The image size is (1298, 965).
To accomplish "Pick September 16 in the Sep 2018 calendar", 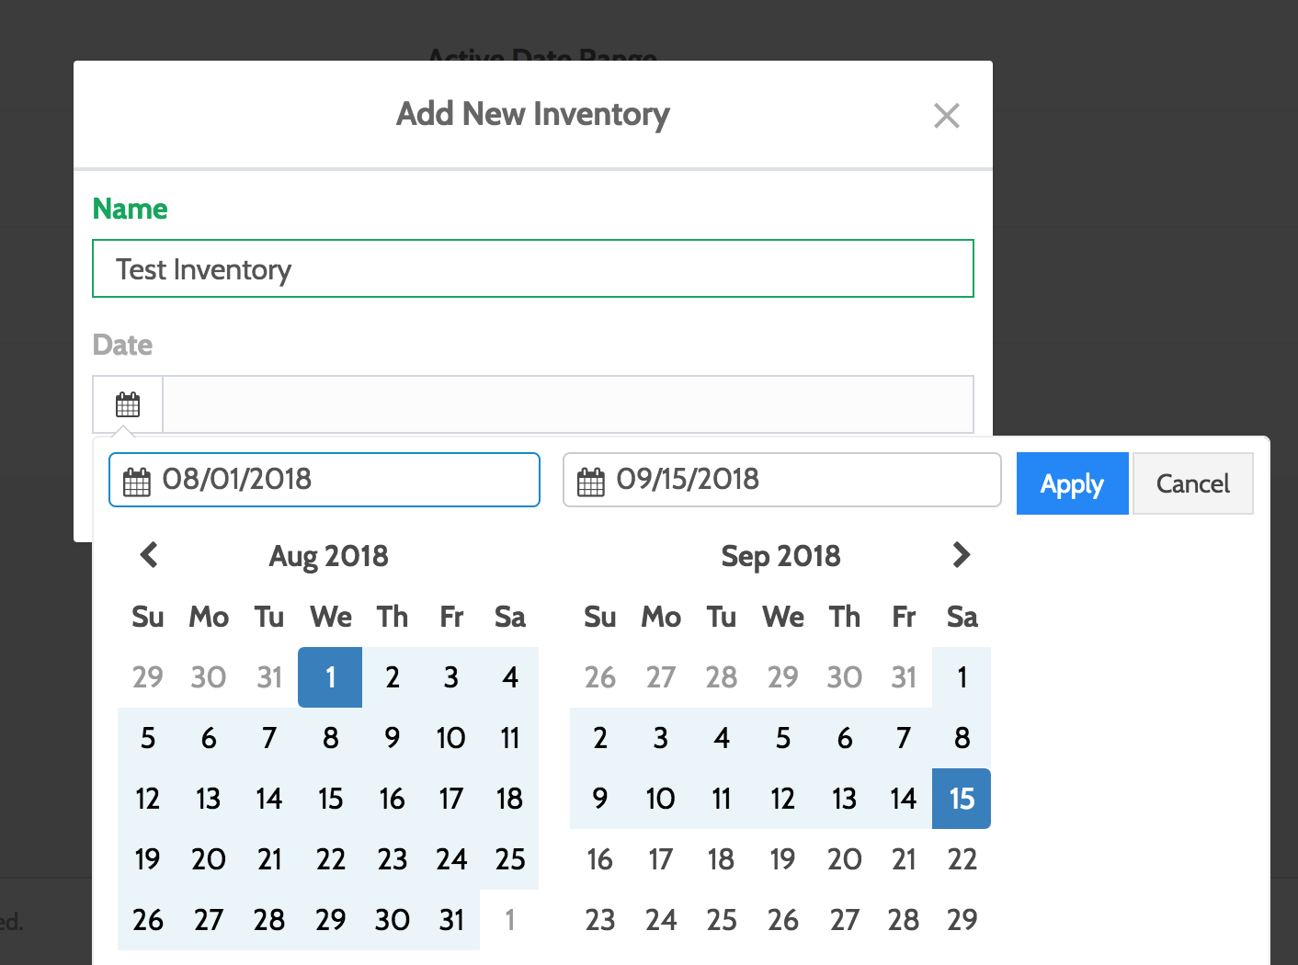I will 600,859.
